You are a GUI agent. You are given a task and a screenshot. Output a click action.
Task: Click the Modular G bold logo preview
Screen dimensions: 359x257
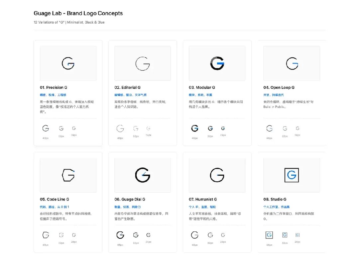coord(217,63)
